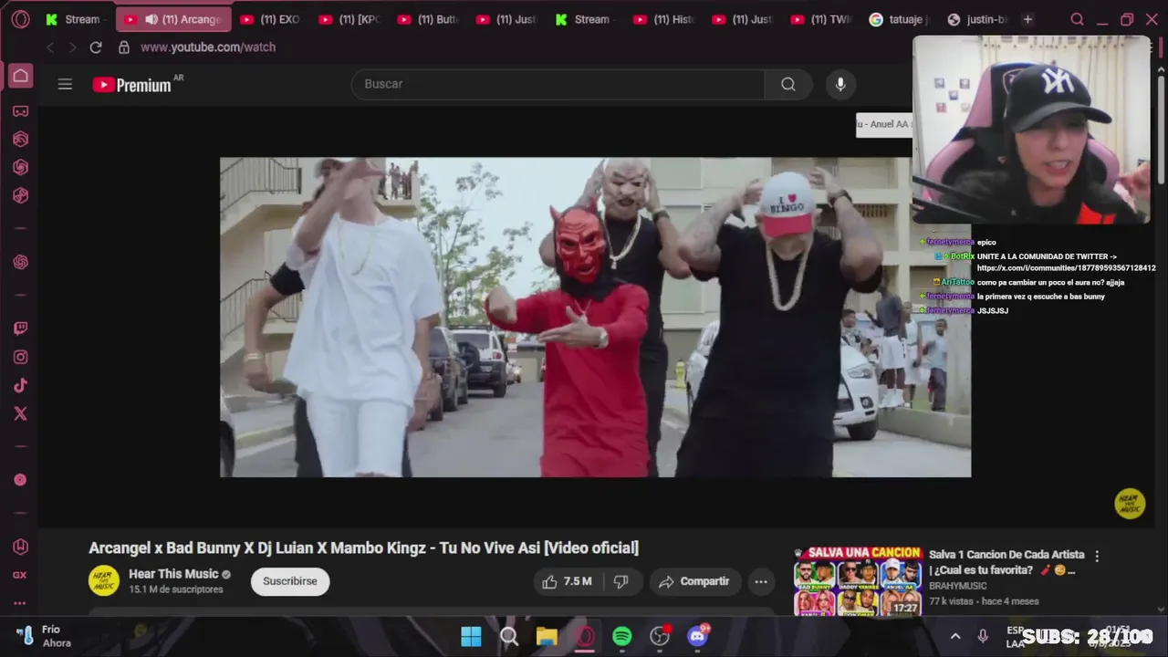Screen dimensions: 1168x657
Task: Switch to the (11) EXO tab
Action: tap(271, 19)
